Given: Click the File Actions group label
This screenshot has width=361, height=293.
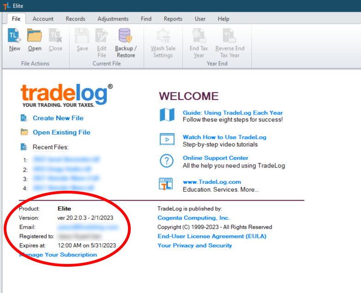Looking at the screenshot, I should [35, 64].
